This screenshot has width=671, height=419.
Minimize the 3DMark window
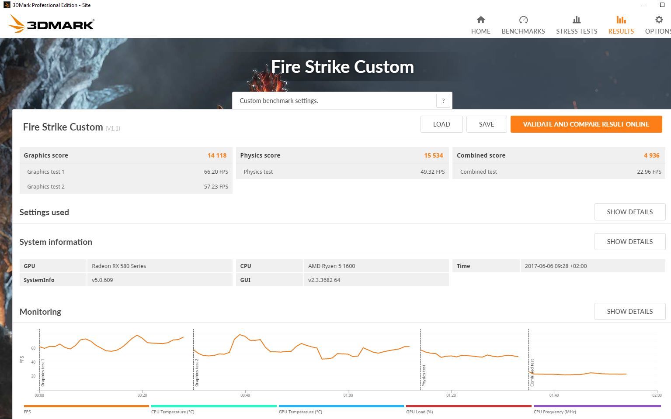[643, 5]
